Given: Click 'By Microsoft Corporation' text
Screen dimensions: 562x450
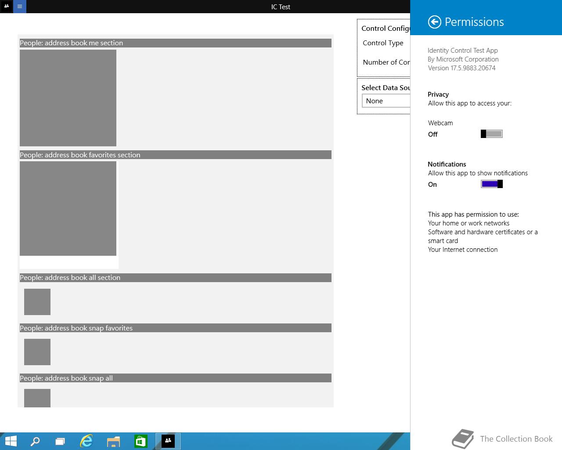Looking at the screenshot, I should click(463, 59).
